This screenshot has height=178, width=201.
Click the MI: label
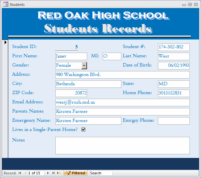pos(95,56)
